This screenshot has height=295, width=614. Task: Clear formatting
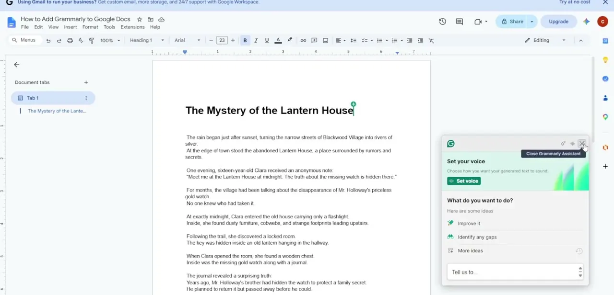(x=431, y=41)
